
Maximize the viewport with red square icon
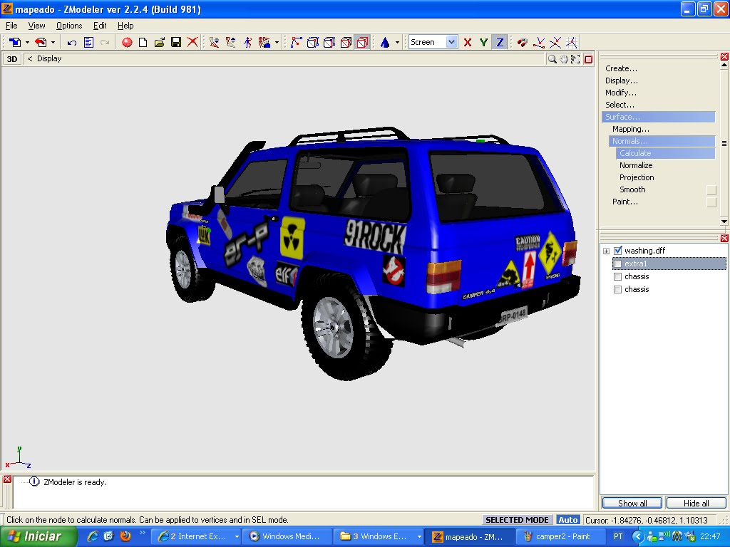tap(588, 59)
